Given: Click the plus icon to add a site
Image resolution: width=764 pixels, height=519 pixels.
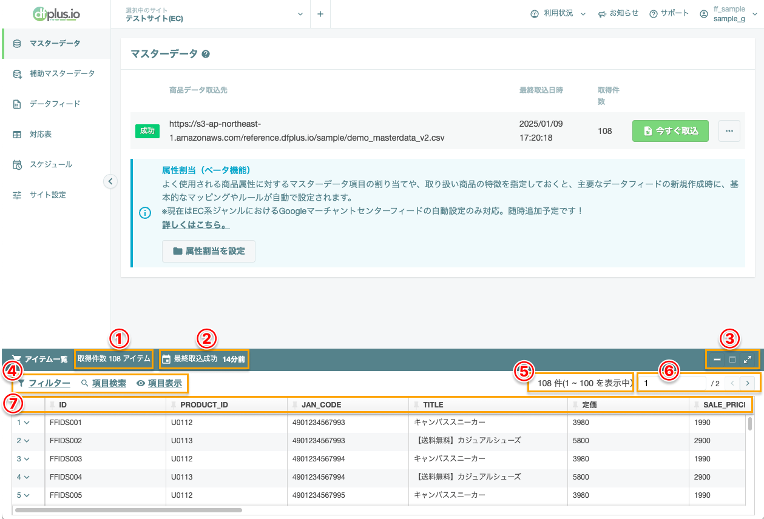Looking at the screenshot, I should pos(320,14).
